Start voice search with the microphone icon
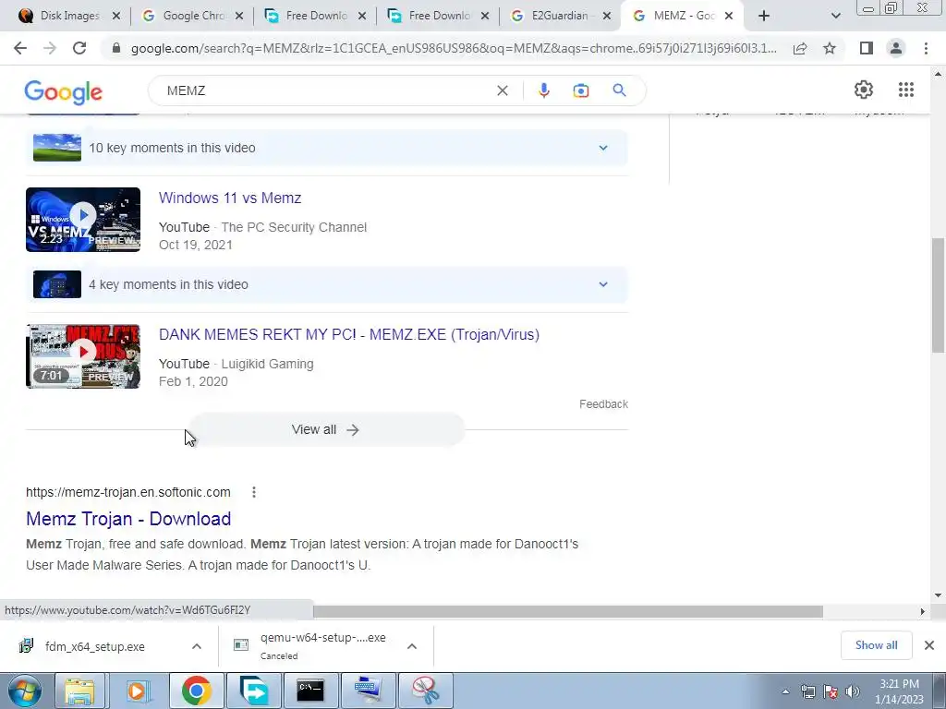Viewport: 946px width, 709px height. [543, 90]
